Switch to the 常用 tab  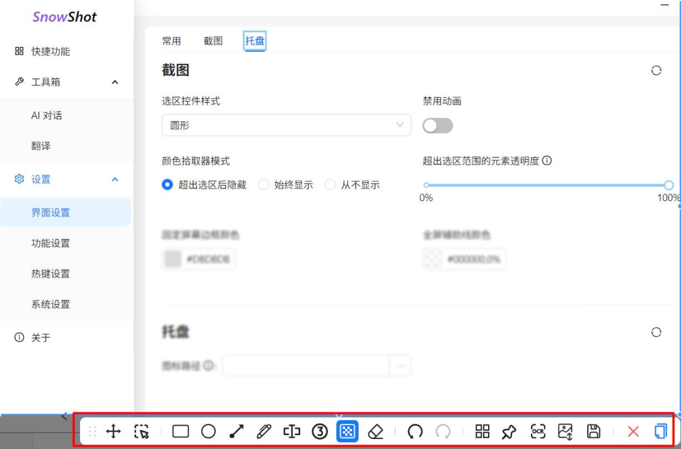click(x=172, y=40)
